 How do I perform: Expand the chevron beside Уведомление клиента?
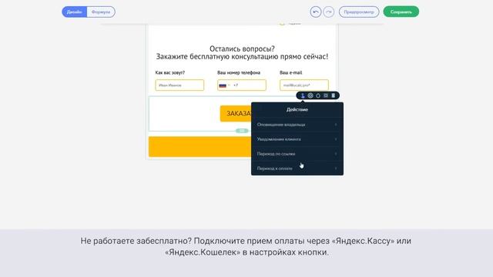click(x=336, y=139)
